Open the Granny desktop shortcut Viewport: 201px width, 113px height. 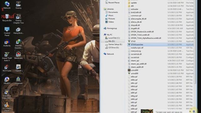[19, 5]
